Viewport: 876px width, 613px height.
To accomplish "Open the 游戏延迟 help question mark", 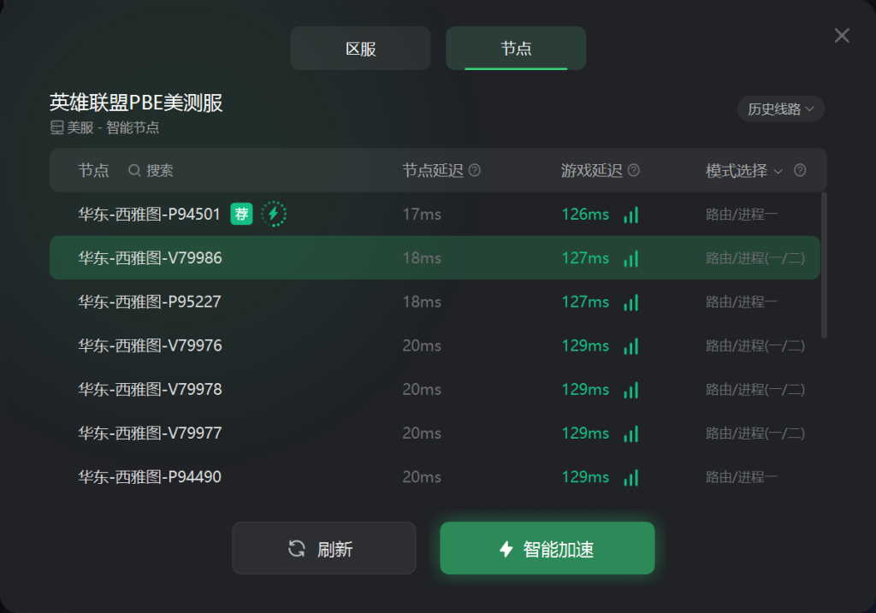I will [634, 170].
